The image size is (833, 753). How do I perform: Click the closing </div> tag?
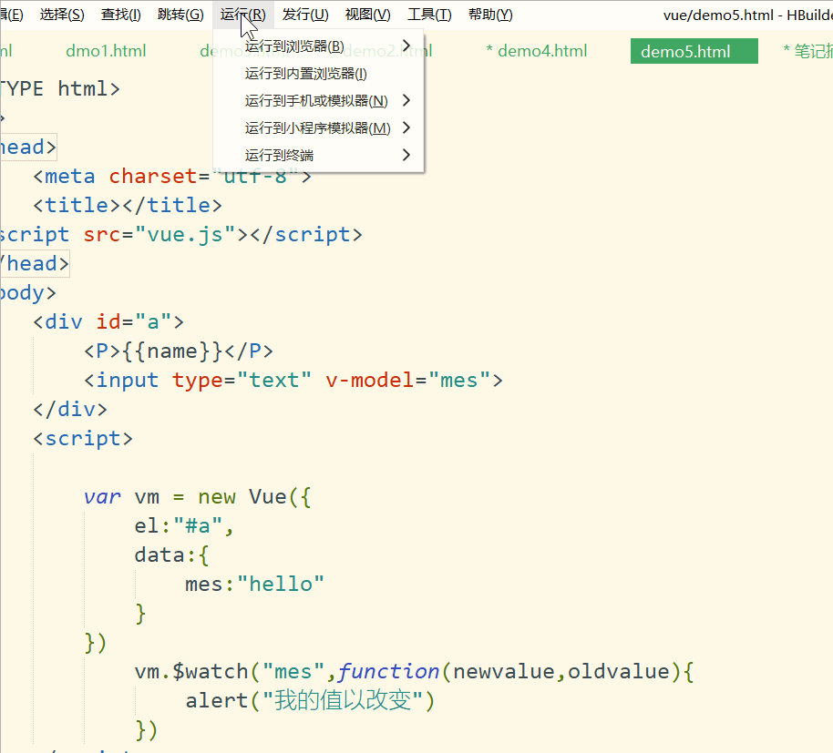(x=70, y=410)
